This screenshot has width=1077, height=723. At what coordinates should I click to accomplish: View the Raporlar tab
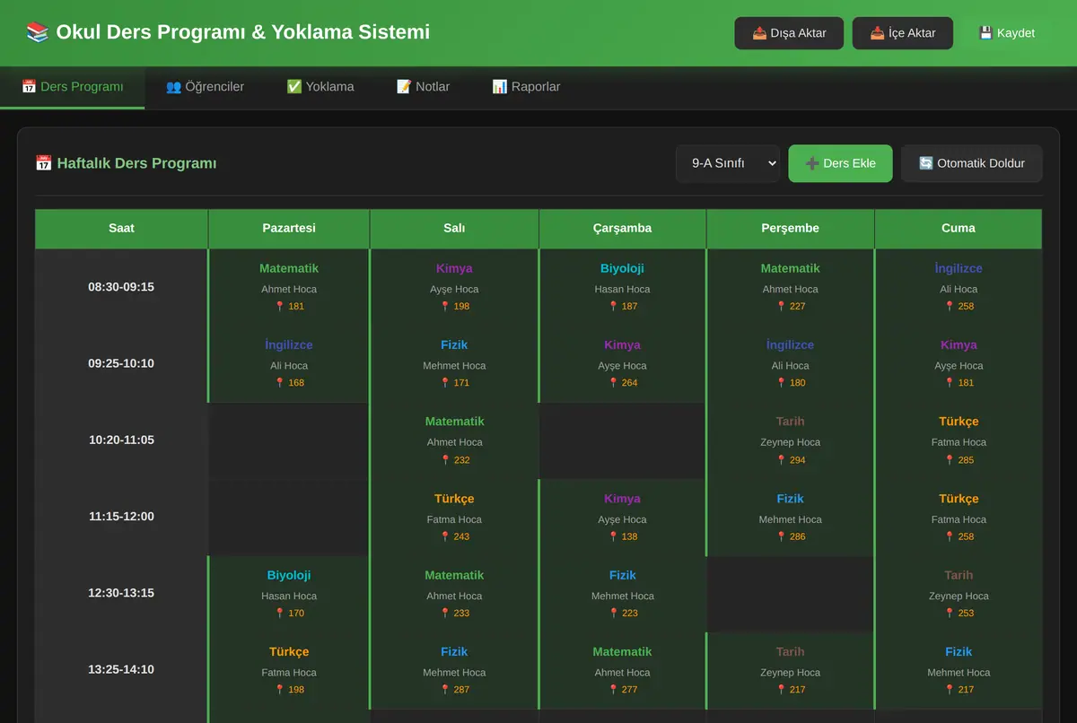click(526, 87)
